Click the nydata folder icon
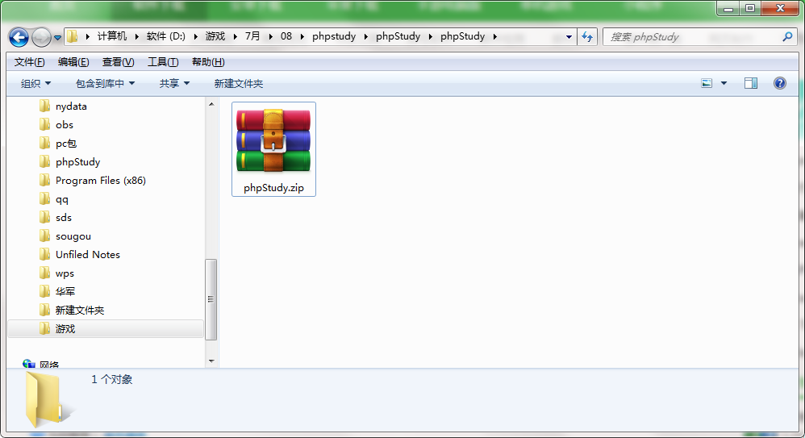The image size is (805, 438). [44, 106]
